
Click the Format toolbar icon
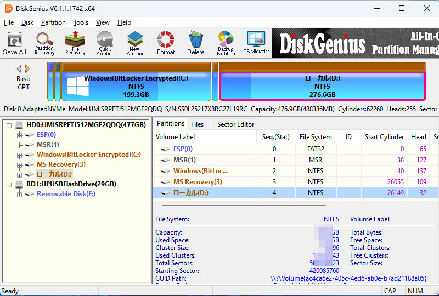coord(166,43)
